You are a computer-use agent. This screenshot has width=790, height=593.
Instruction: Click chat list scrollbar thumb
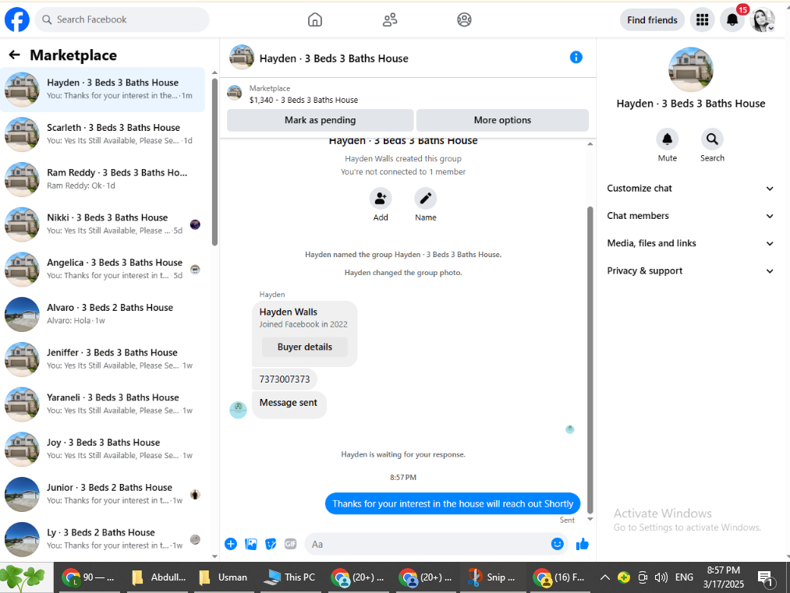point(214,162)
